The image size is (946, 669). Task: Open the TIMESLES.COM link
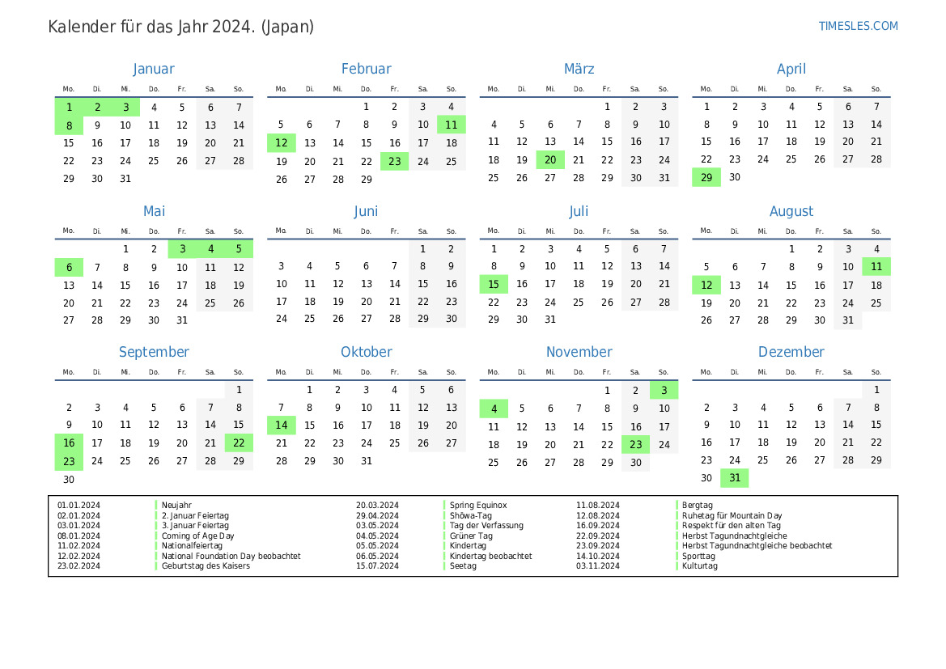[858, 26]
